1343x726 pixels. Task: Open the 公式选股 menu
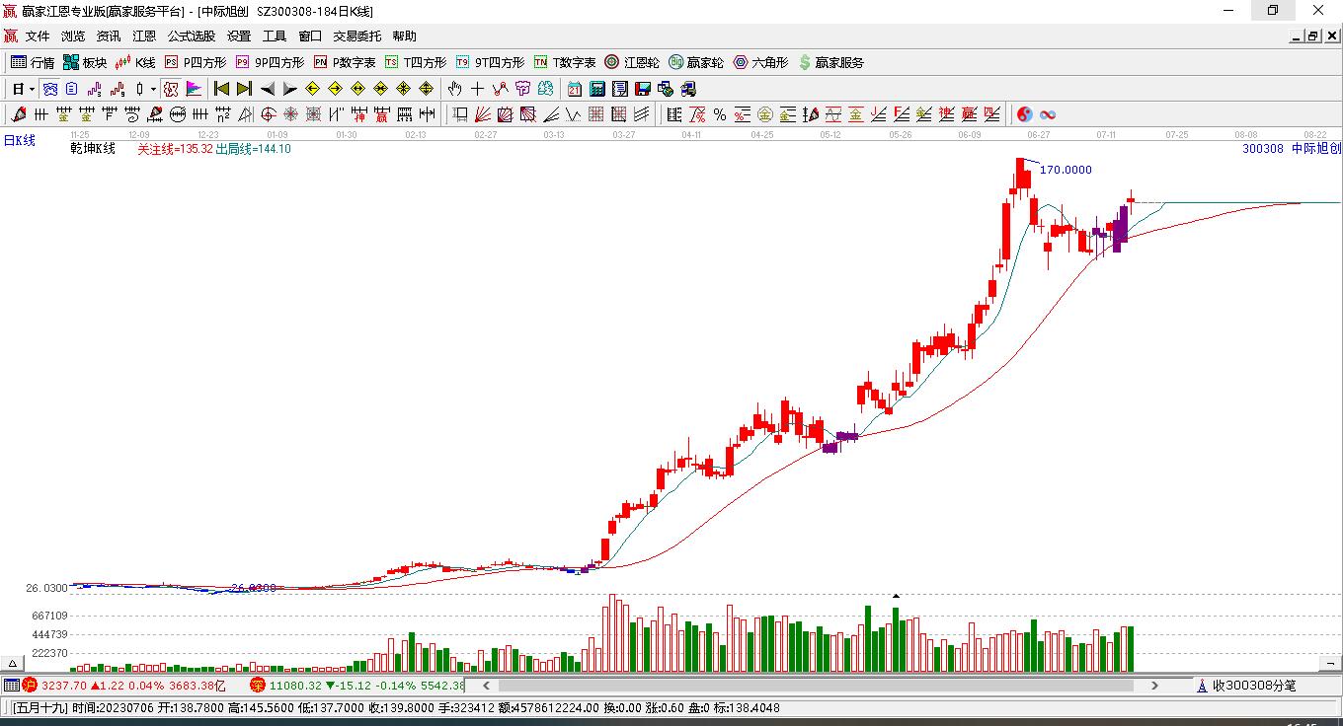(192, 36)
